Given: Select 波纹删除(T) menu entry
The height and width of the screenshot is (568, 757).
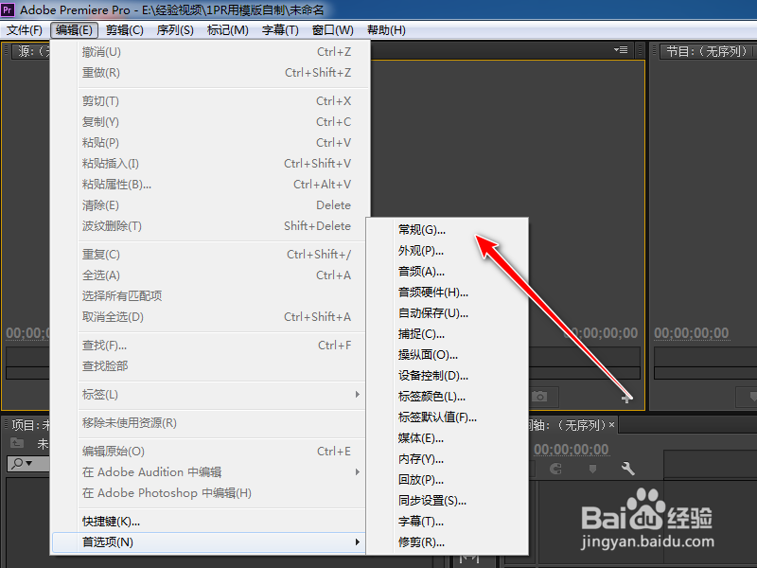Looking at the screenshot, I should pos(208,226).
